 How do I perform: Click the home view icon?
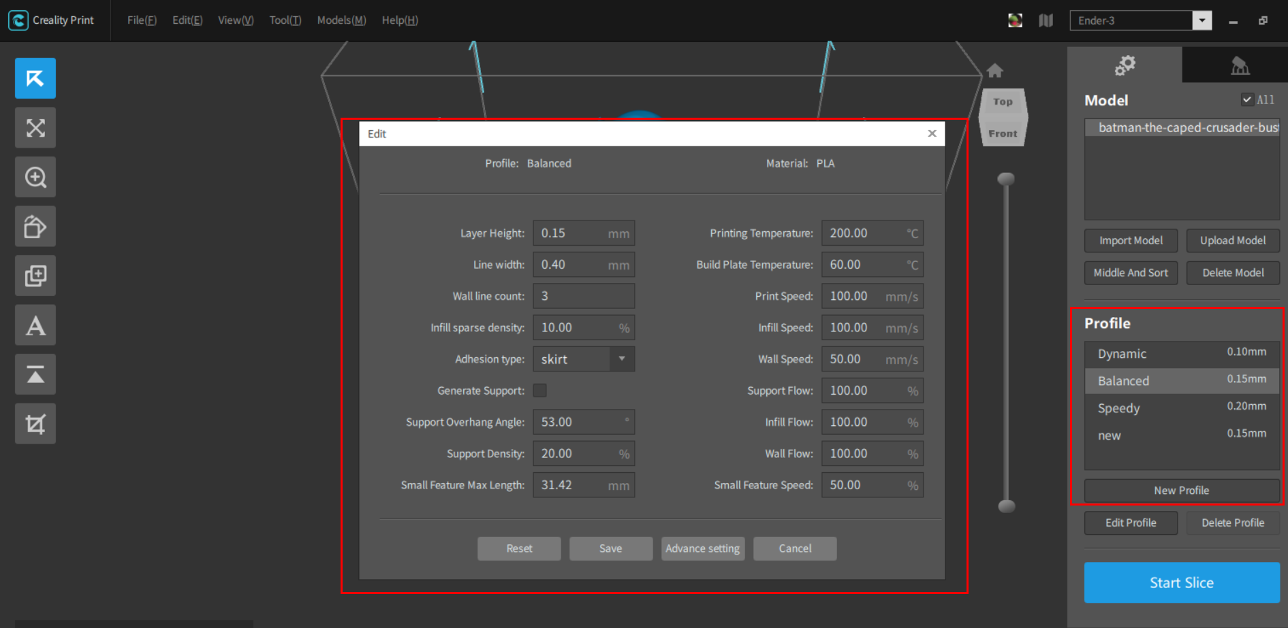995,70
